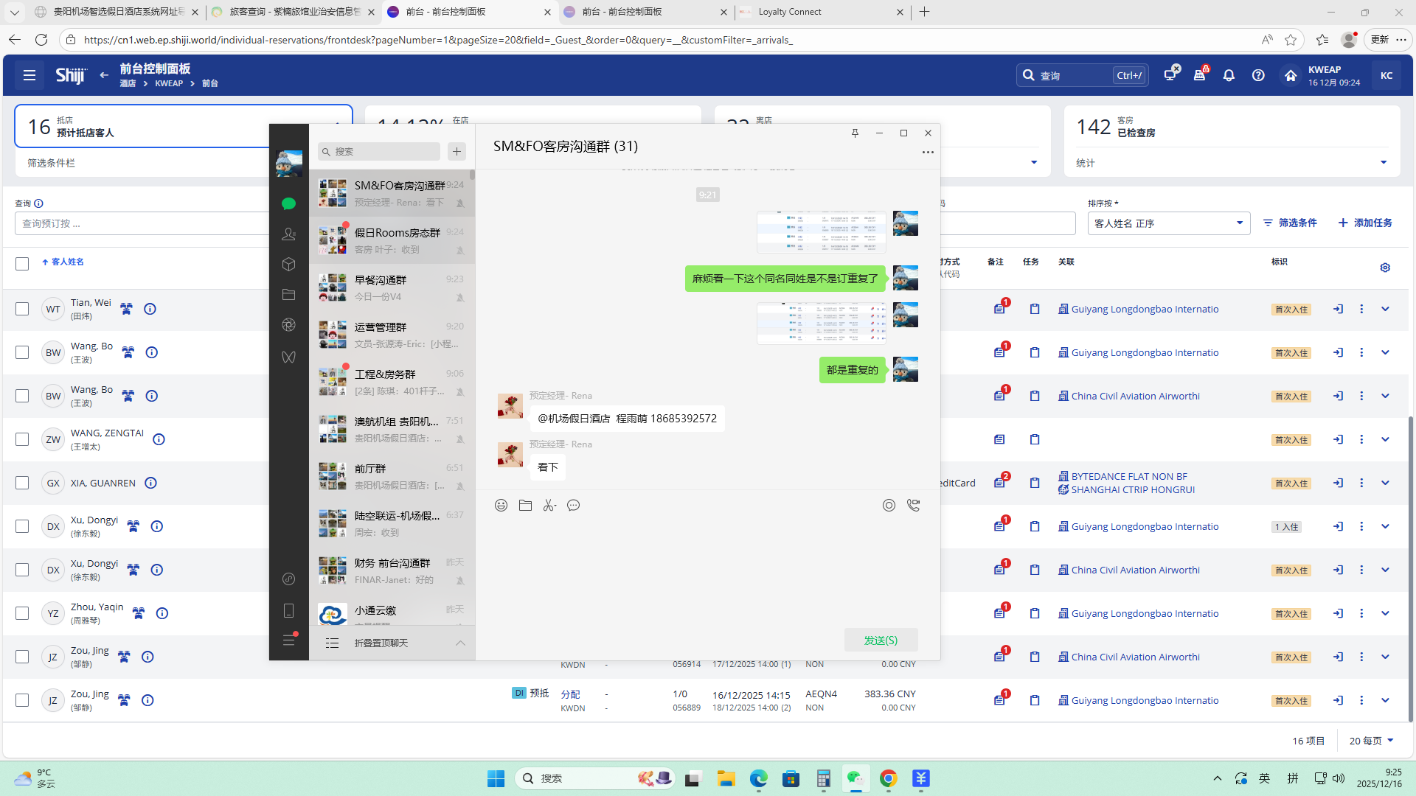Open the voice call icon in chat

click(913, 506)
